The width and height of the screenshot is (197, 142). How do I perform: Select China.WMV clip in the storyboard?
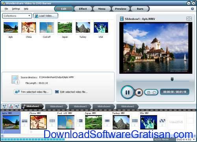coord(38,122)
